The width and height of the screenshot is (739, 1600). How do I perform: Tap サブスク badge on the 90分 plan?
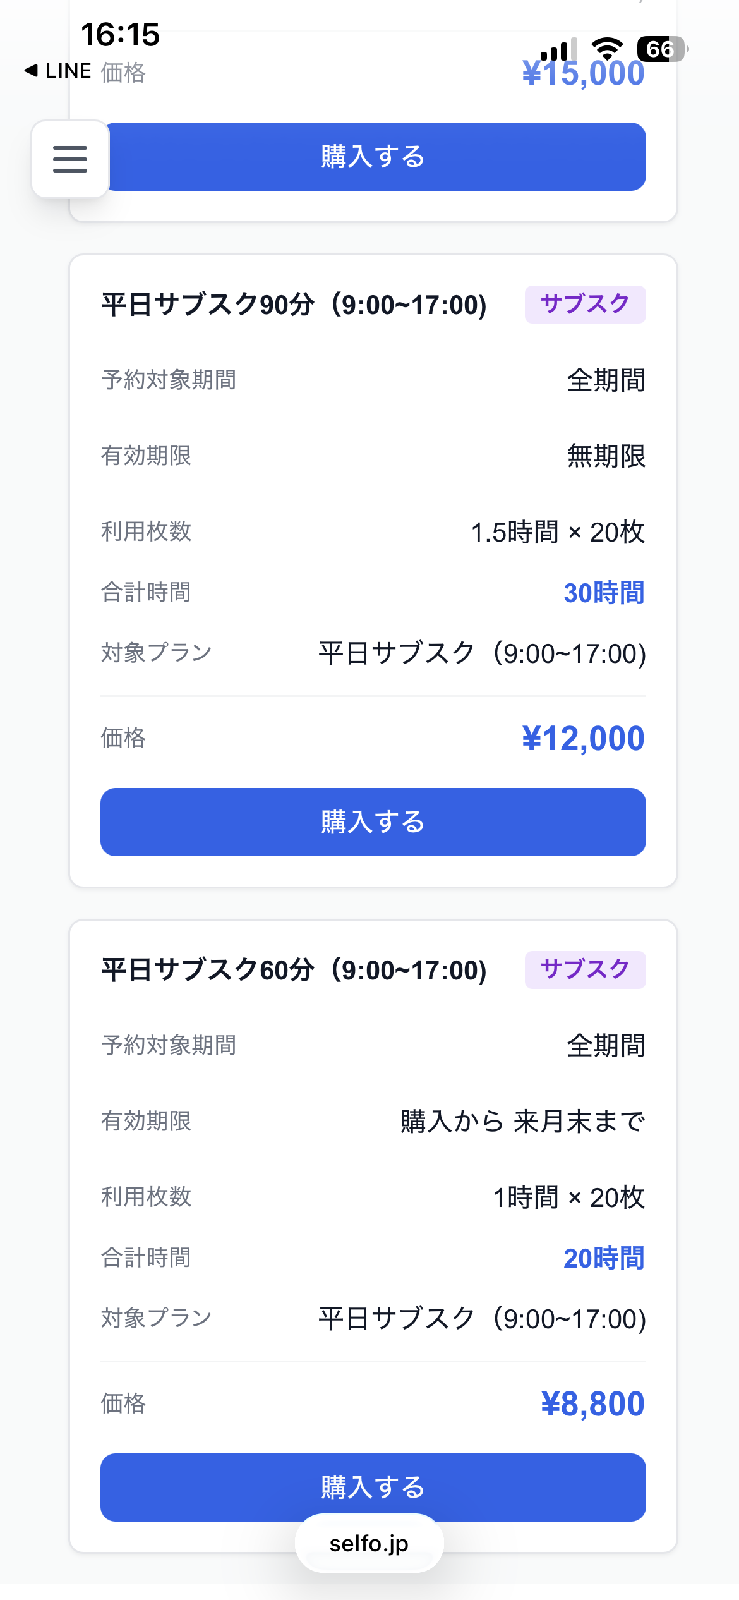click(x=585, y=304)
